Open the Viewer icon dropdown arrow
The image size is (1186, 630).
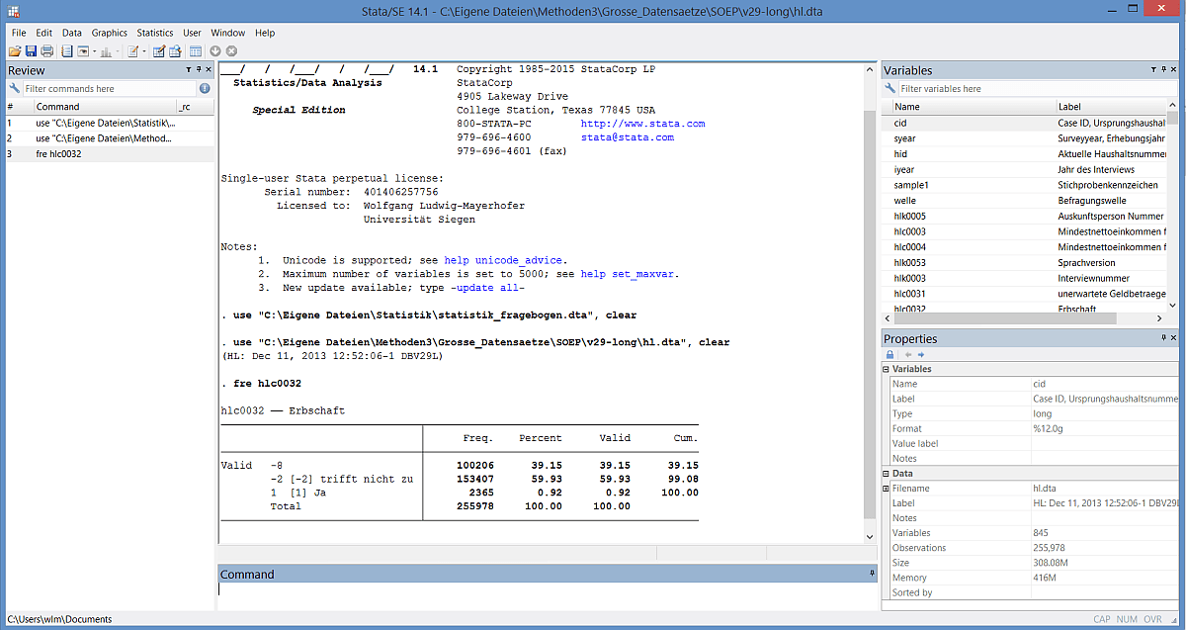[95, 51]
